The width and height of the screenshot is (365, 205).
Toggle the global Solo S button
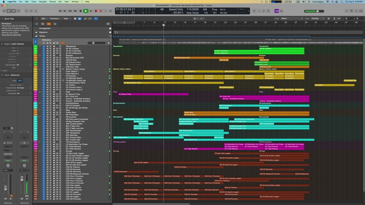click(x=55, y=24)
